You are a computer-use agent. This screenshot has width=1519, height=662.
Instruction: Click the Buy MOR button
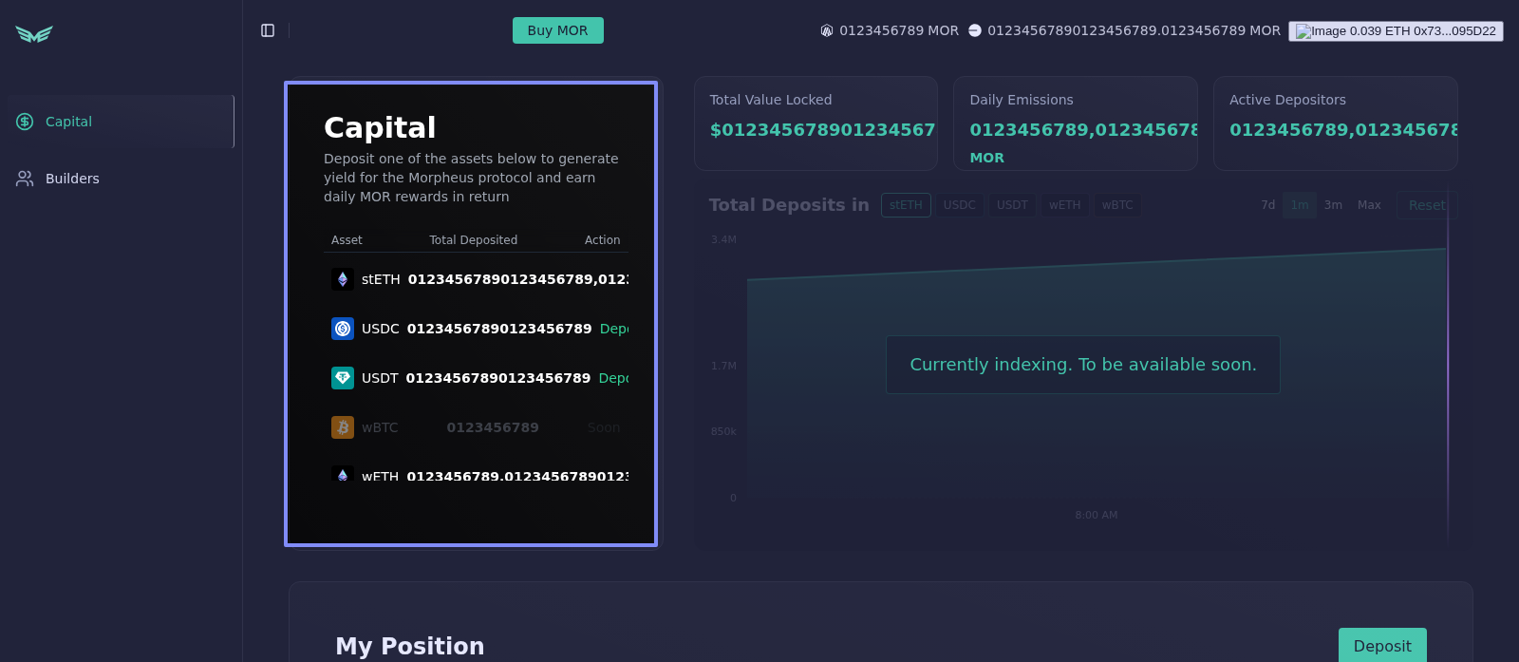(x=557, y=30)
